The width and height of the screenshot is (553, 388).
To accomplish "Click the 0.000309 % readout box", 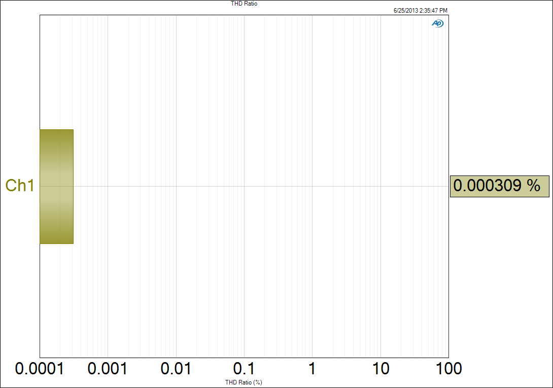I will (x=499, y=186).
